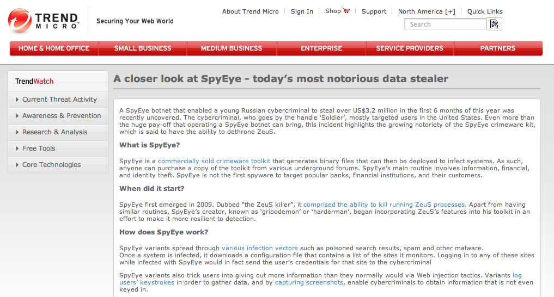Expand the Research & Analysis sidebar item
Image resolution: width=554 pixels, height=297 pixels.
pyautogui.click(x=54, y=132)
